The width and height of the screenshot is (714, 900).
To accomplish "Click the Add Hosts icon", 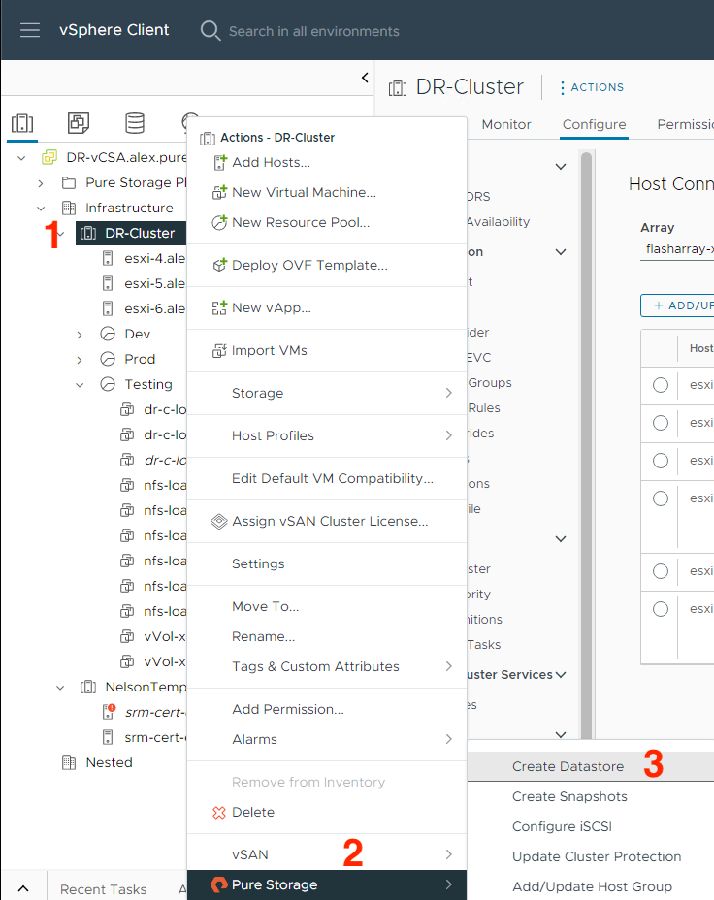I will pyautogui.click(x=220, y=162).
